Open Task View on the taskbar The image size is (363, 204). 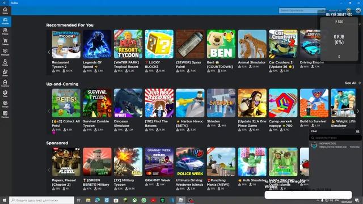pyautogui.click(x=79, y=200)
